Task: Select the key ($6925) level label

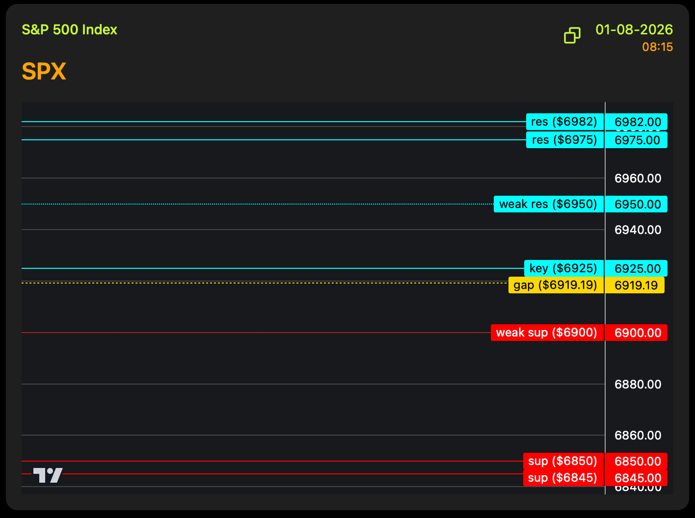Action: click(563, 268)
